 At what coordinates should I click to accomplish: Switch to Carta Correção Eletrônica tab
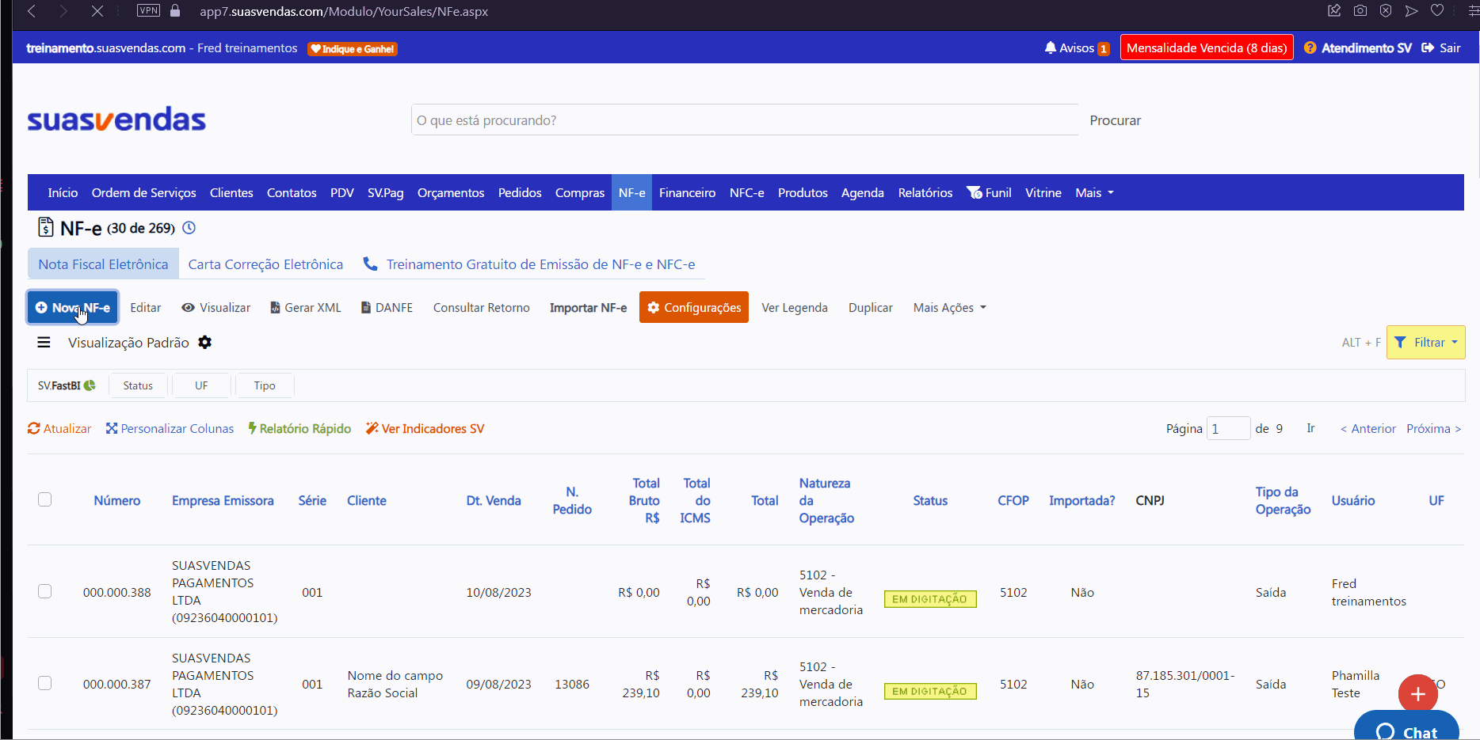coord(265,264)
